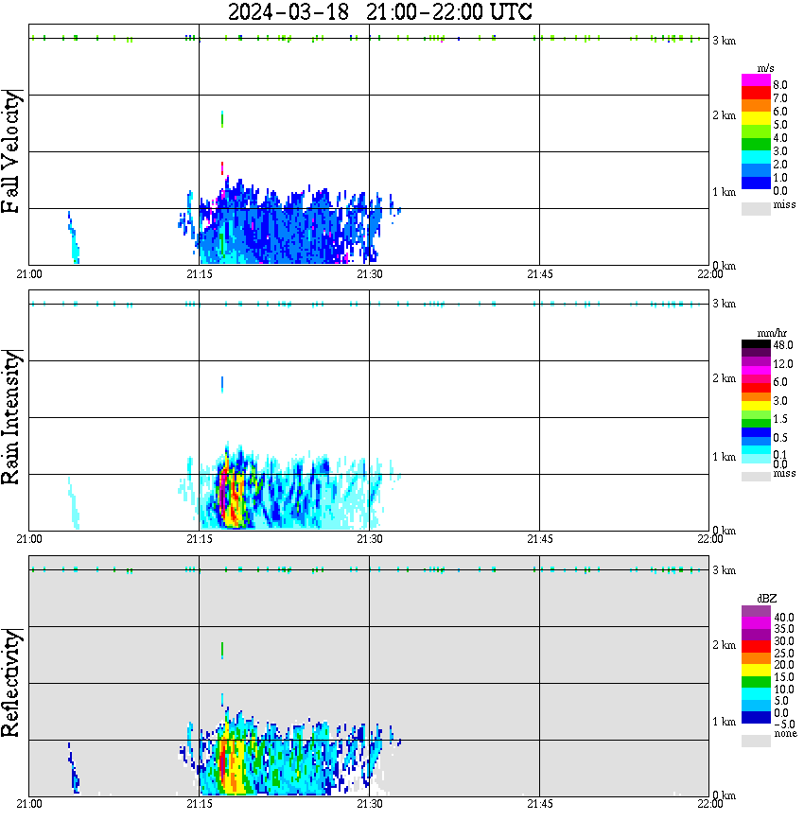Select the cyan swatch in the dBZ legend

pos(756,694)
